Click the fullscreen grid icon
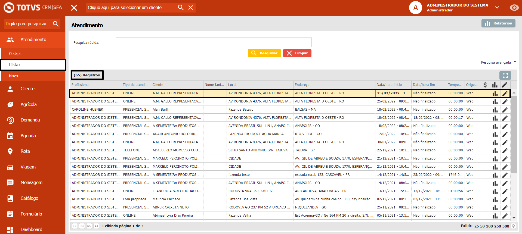 point(505,75)
